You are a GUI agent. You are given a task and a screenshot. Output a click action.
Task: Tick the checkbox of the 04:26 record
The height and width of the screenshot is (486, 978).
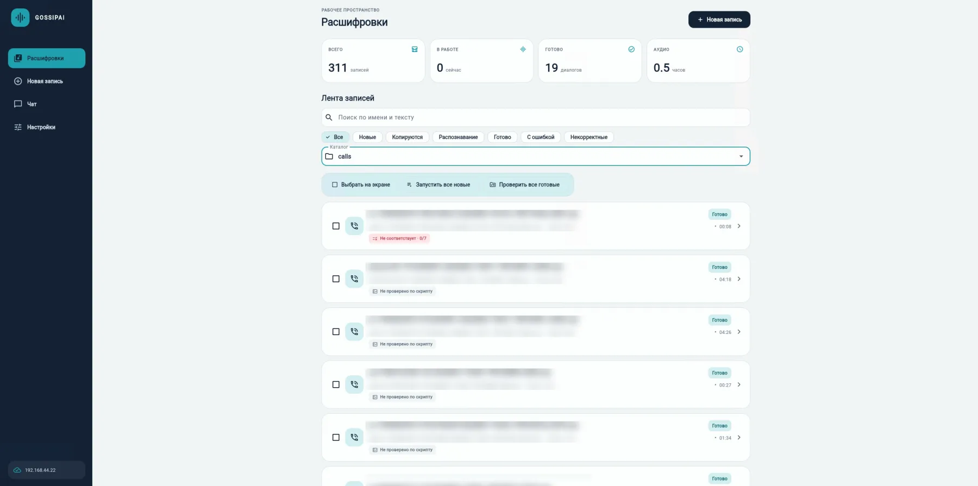coord(336,331)
